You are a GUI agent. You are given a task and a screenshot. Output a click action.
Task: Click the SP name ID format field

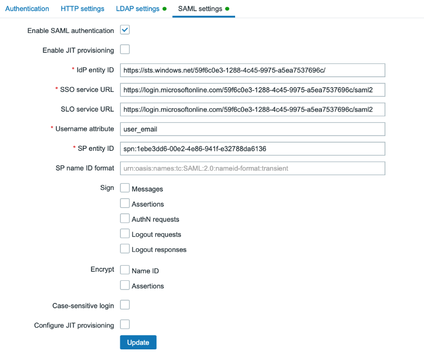[x=252, y=168]
